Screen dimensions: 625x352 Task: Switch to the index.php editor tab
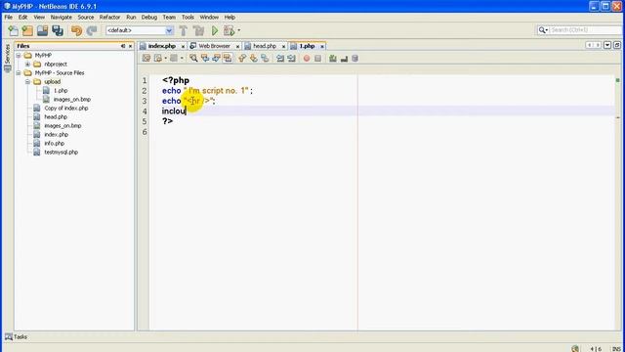tap(162, 46)
